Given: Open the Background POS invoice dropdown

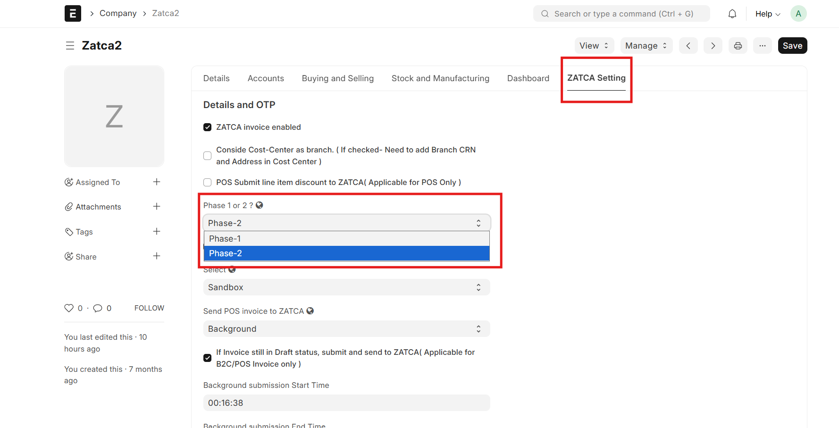Looking at the screenshot, I should coord(347,329).
